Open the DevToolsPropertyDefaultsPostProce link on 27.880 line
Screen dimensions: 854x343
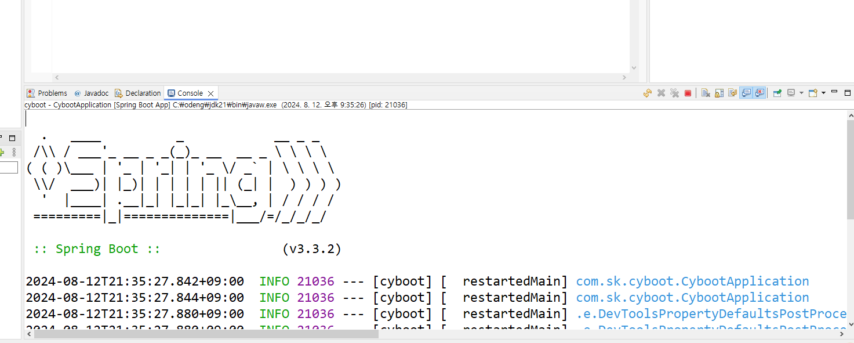[711, 314]
